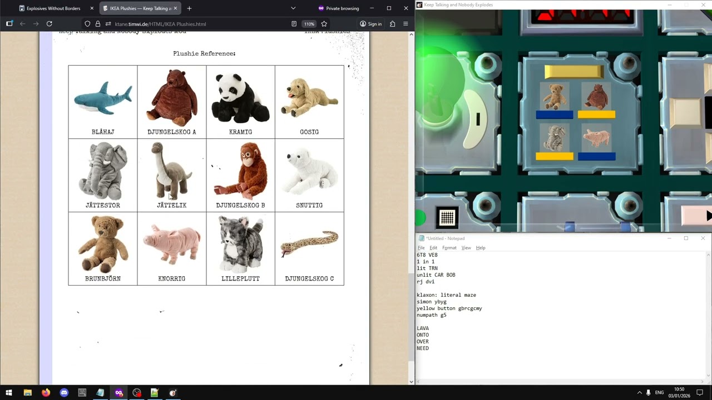The height and width of the screenshot is (400, 712).
Task: Open Notepad Help menu
Action: [x=481, y=248]
